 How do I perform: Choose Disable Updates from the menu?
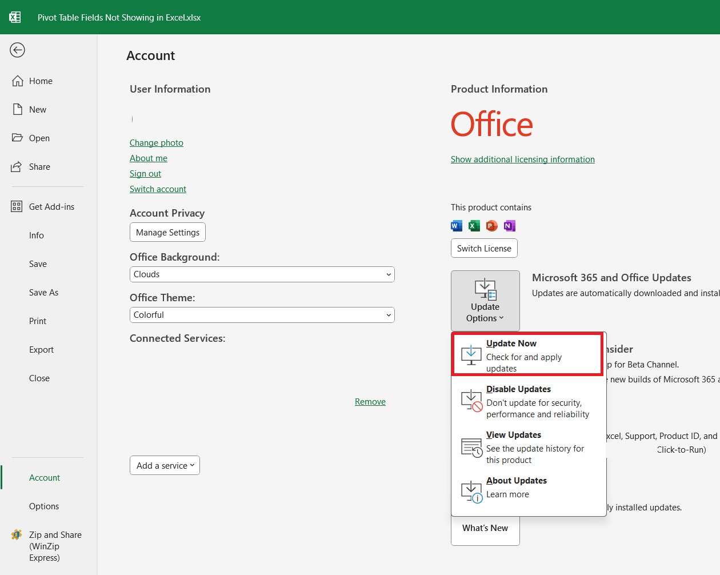pos(529,401)
